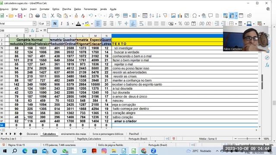Expand the Select Function sigma dropdown
Screen dimensions: 276x155
[x=41, y=31]
